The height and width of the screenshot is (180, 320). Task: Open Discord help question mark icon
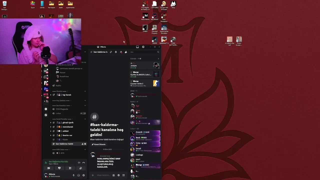tap(143, 47)
